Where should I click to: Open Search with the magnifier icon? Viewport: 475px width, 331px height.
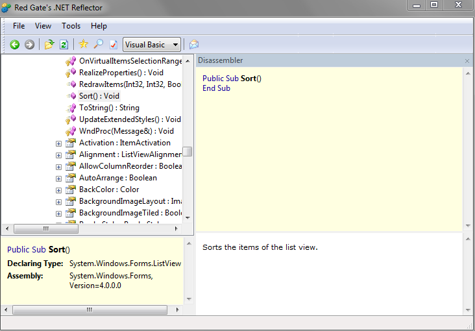(x=98, y=44)
